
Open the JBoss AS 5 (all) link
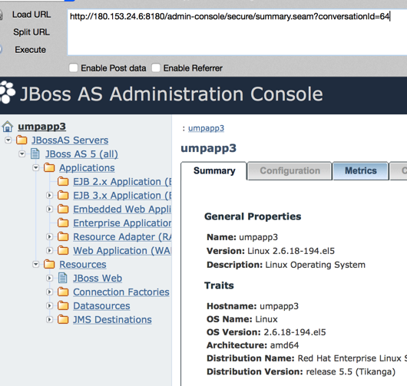click(81, 154)
